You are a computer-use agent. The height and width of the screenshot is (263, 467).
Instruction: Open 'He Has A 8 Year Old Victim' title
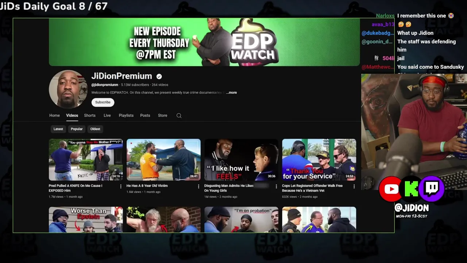[147, 186]
